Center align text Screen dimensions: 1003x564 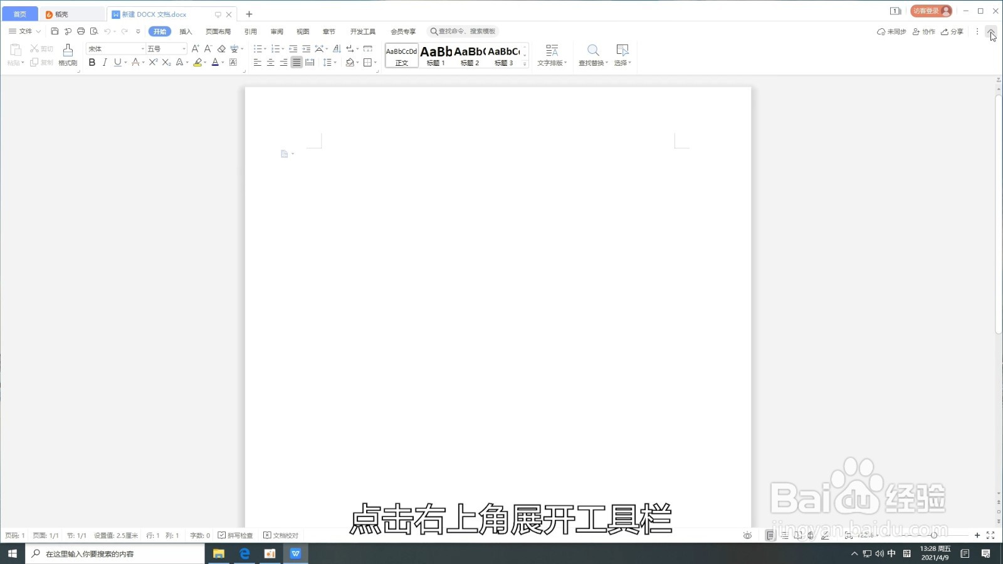point(270,62)
